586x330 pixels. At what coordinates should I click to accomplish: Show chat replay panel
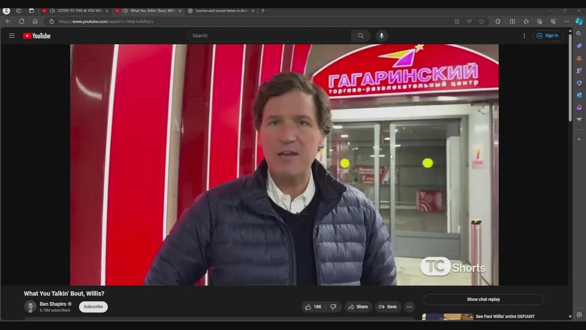pos(483,299)
